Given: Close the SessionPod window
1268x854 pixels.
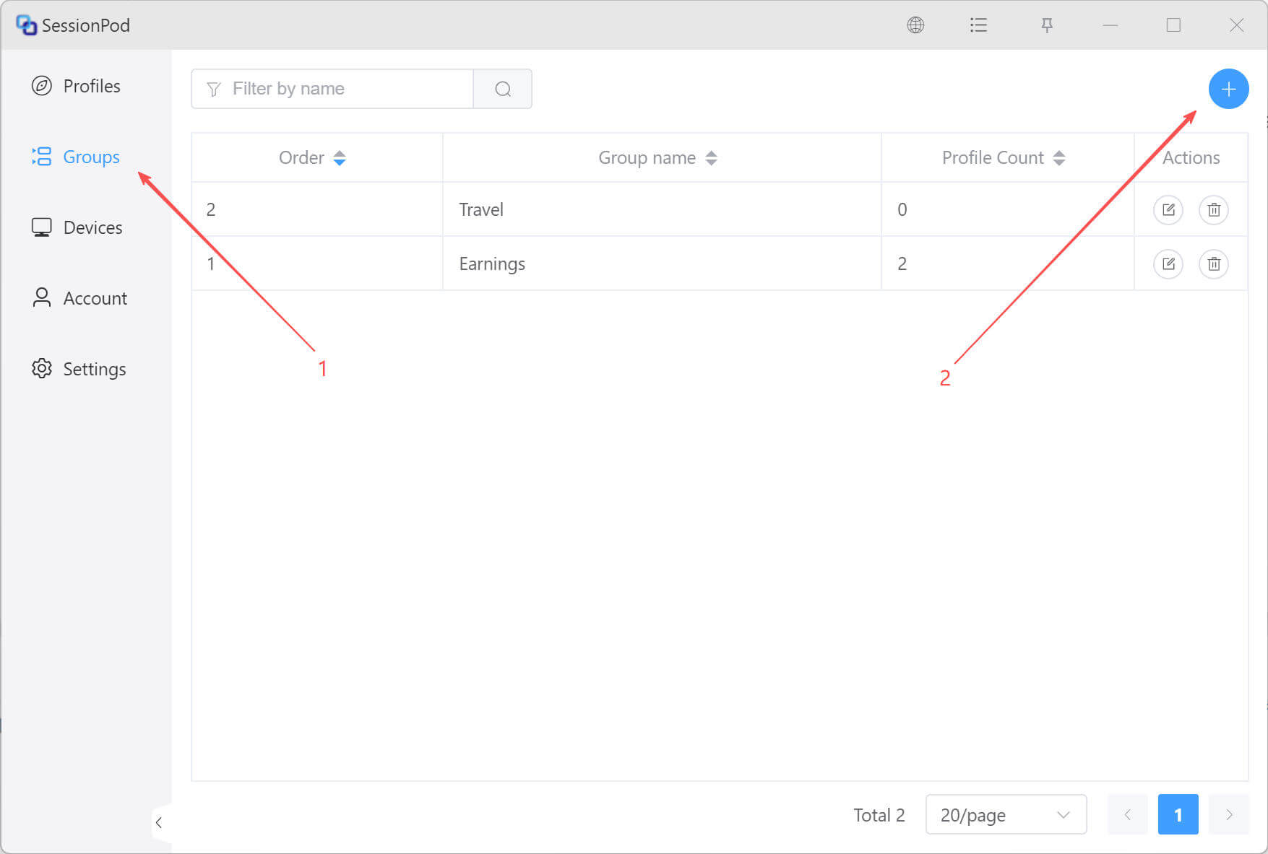Looking at the screenshot, I should click(1237, 25).
